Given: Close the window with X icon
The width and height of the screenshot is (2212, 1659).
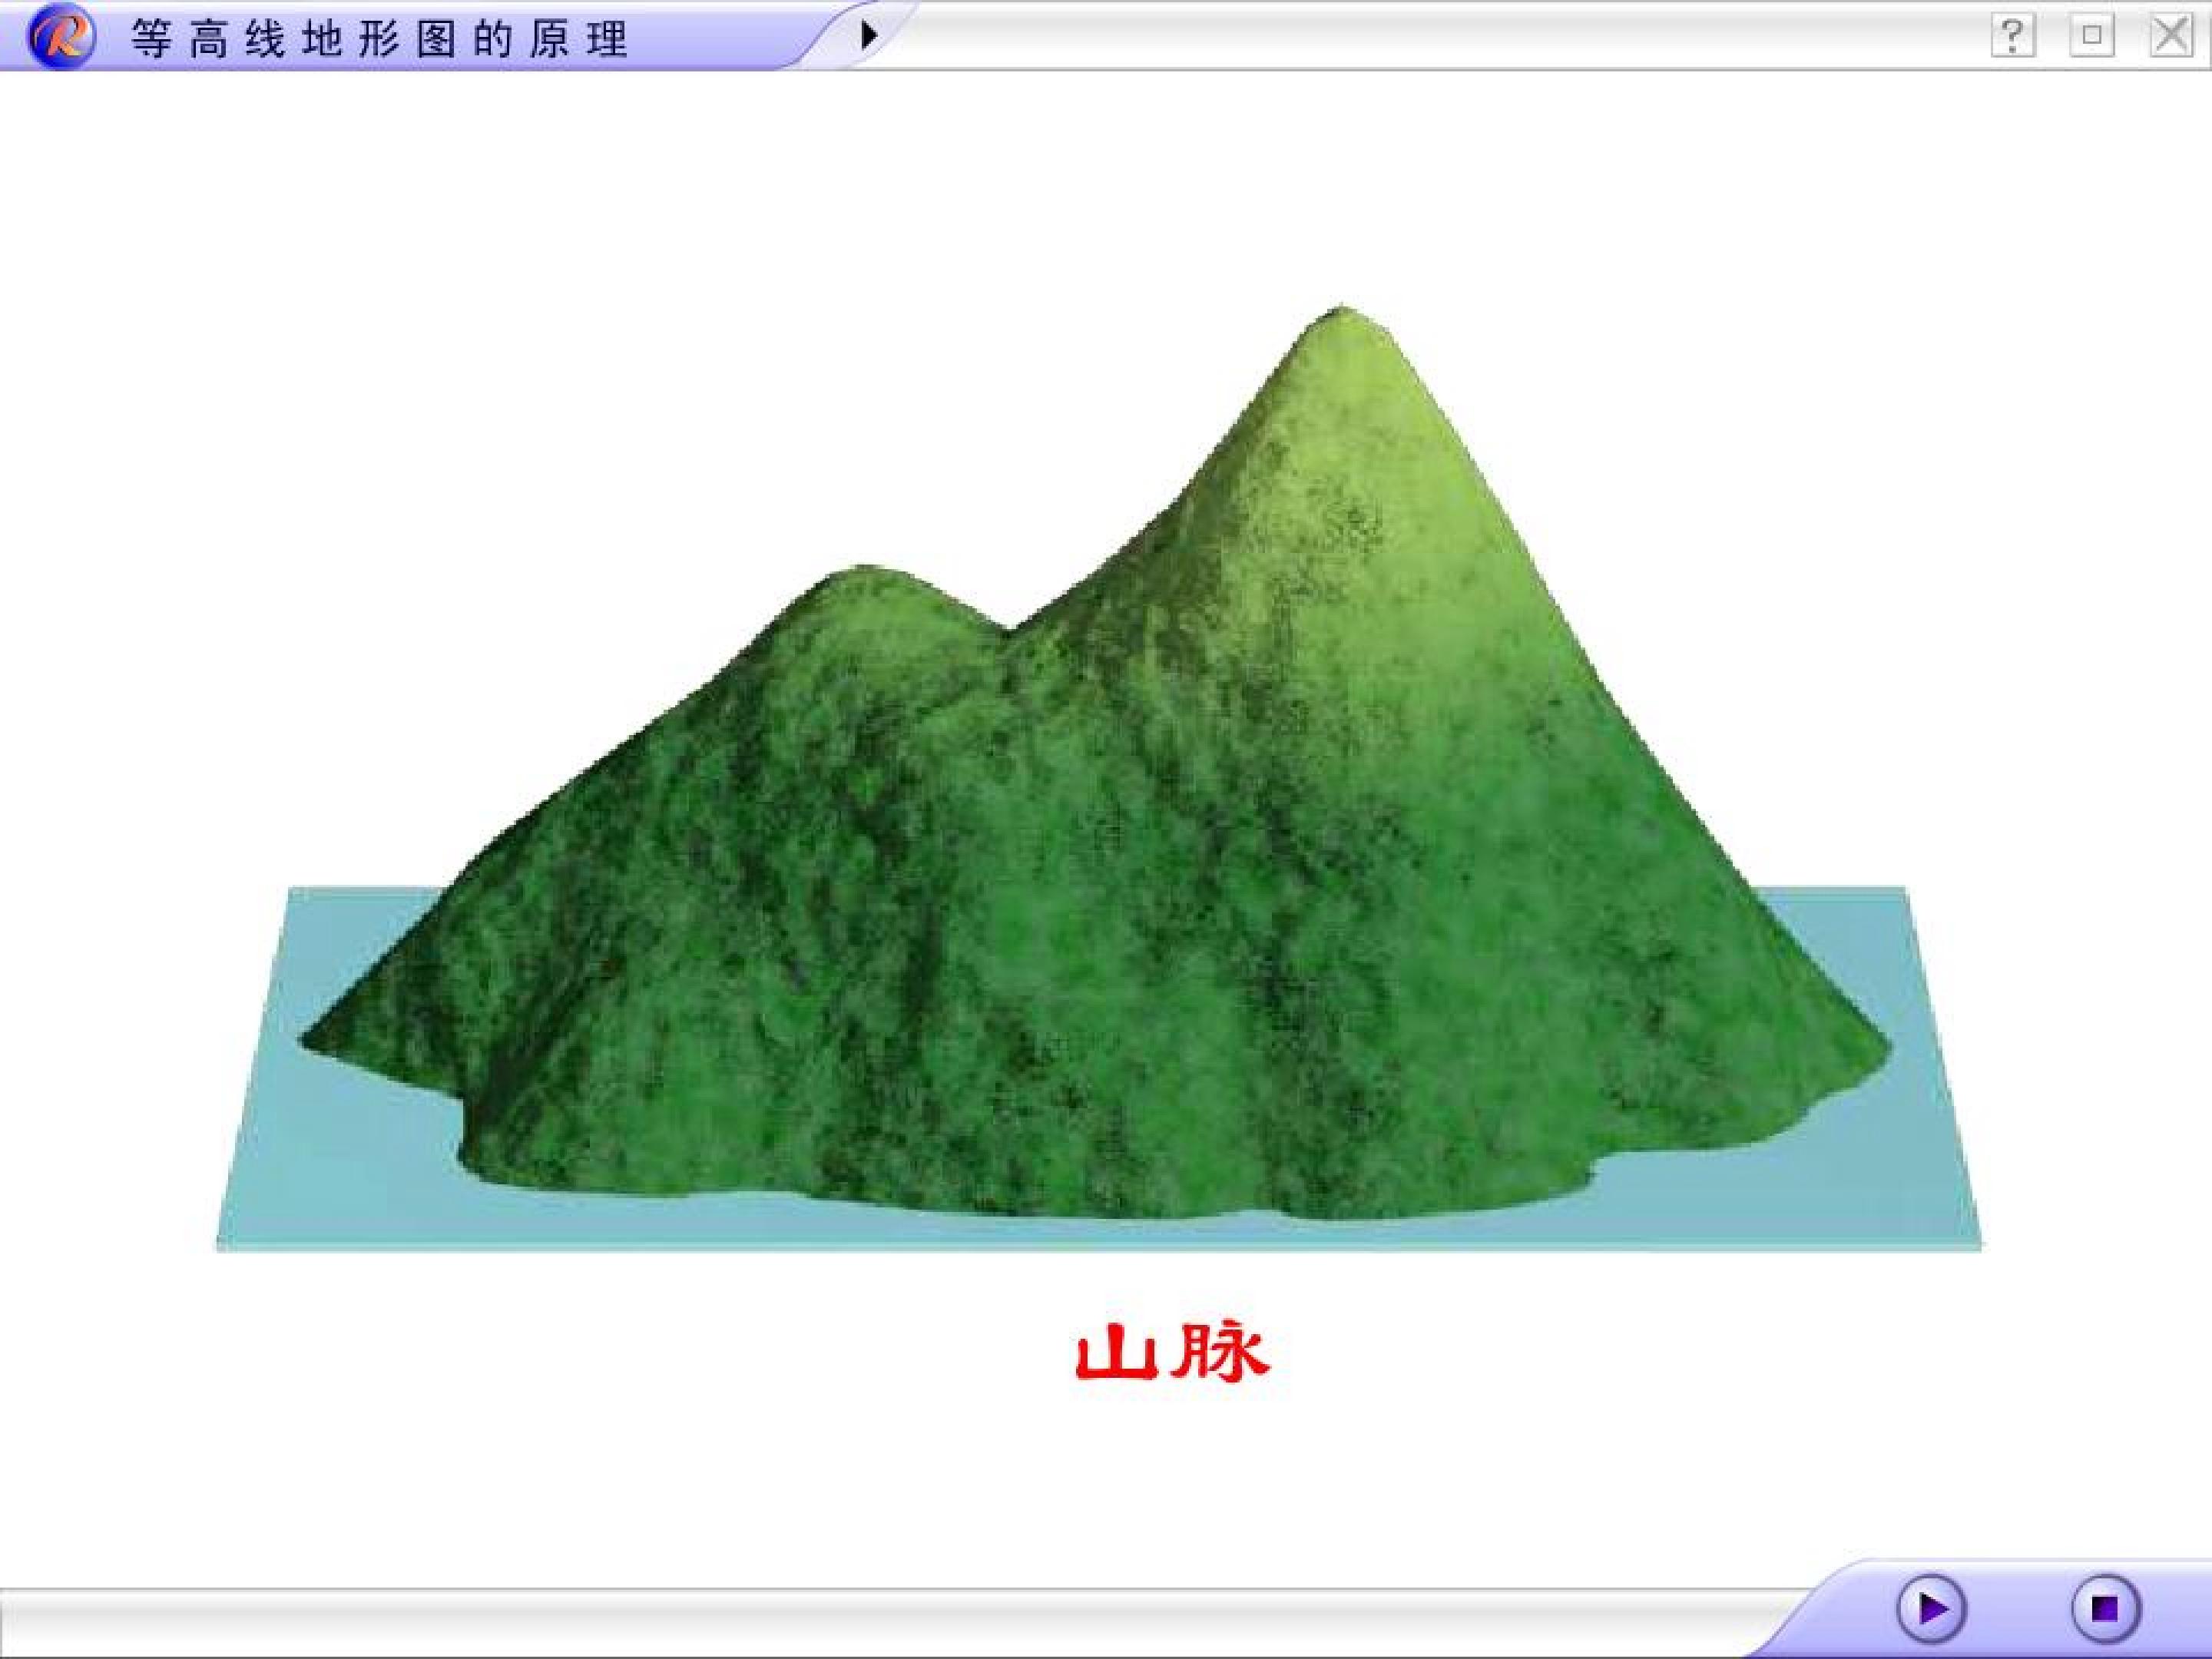Looking at the screenshot, I should pyautogui.click(x=2170, y=36).
